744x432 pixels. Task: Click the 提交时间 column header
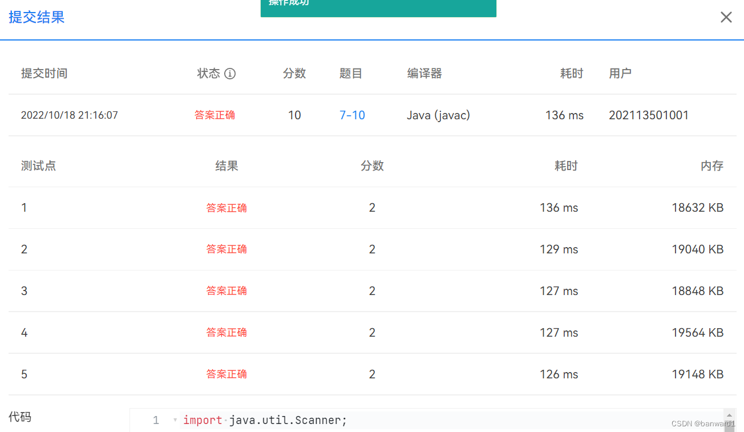pos(44,73)
